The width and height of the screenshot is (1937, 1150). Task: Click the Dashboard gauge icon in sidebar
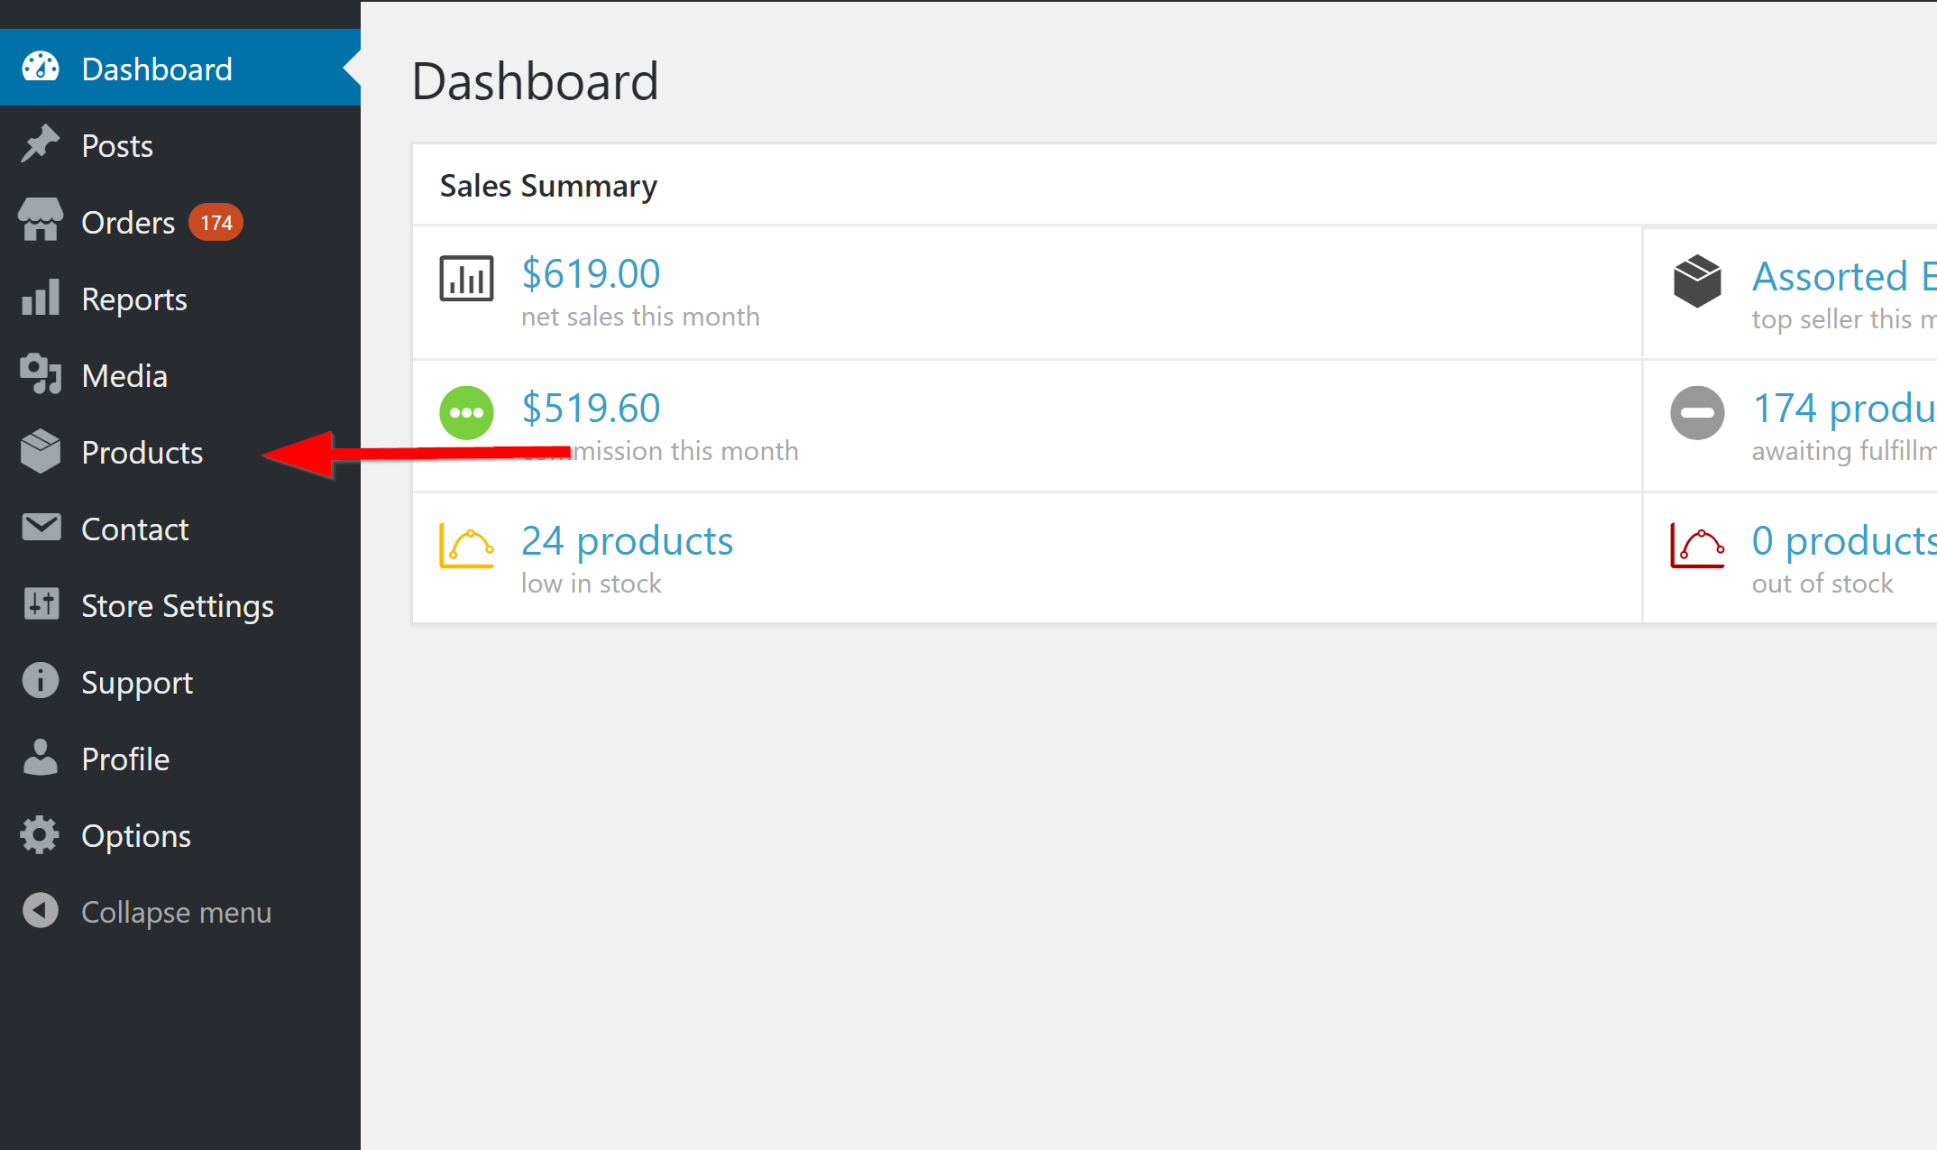click(41, 69)
